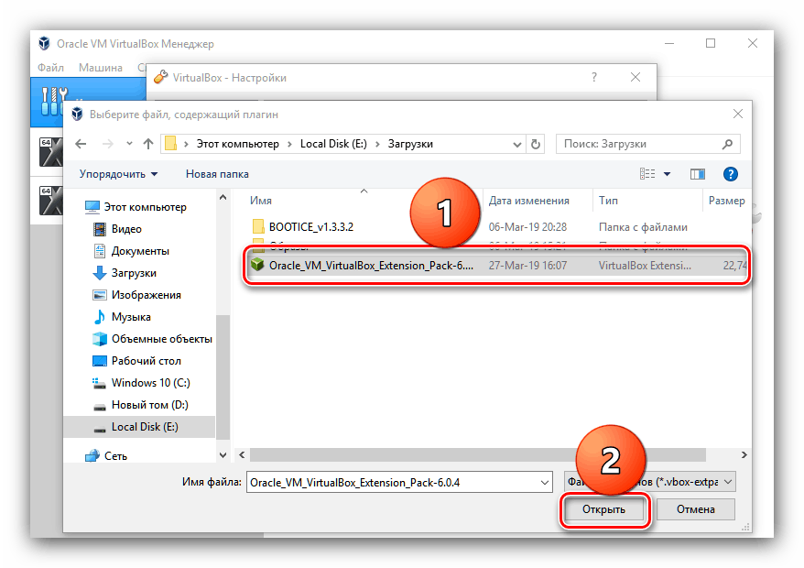Close the VirtualBox - Настройки window
This screenshot has height=568, width=804.
[636, 78]
